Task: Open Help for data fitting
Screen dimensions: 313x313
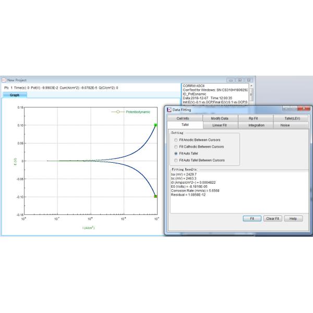Action: tap(293, 219)
